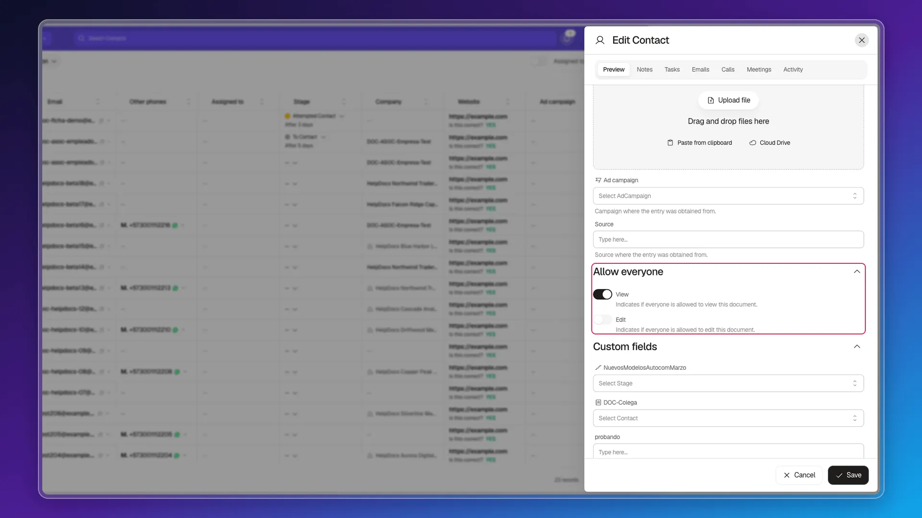
Task: Click the Cancel button
Action: point(799,475)
